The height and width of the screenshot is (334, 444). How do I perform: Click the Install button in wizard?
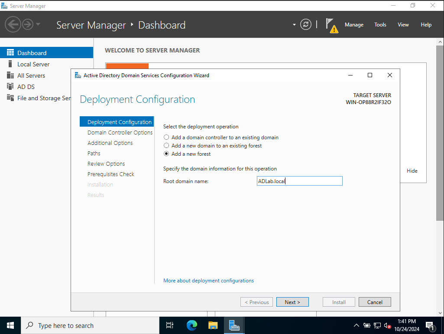[x=339, y=302]
